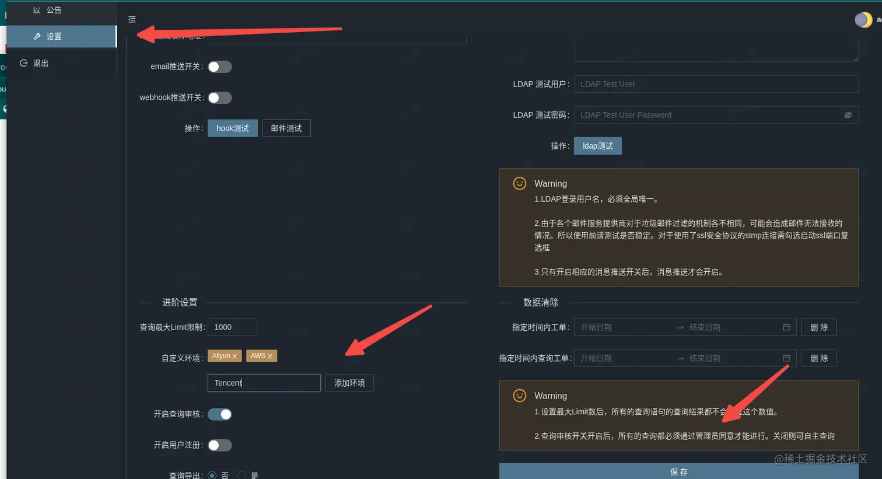Click the 进阶设置 section heading
Screen dimensions: 882x479
coord(180,302)
